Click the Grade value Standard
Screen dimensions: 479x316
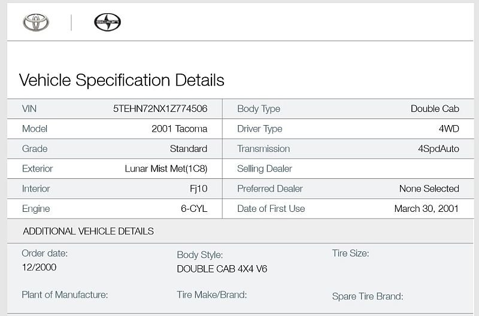(x=189, y=148)
